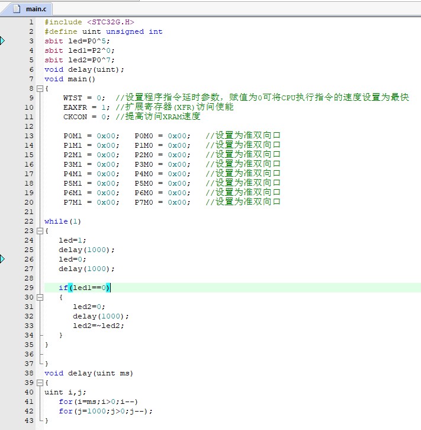Click the 'P5M0 = 0x00;' assignment
Image resolution: width=421 pixels, height=430 pixels.
pos(162,183)
